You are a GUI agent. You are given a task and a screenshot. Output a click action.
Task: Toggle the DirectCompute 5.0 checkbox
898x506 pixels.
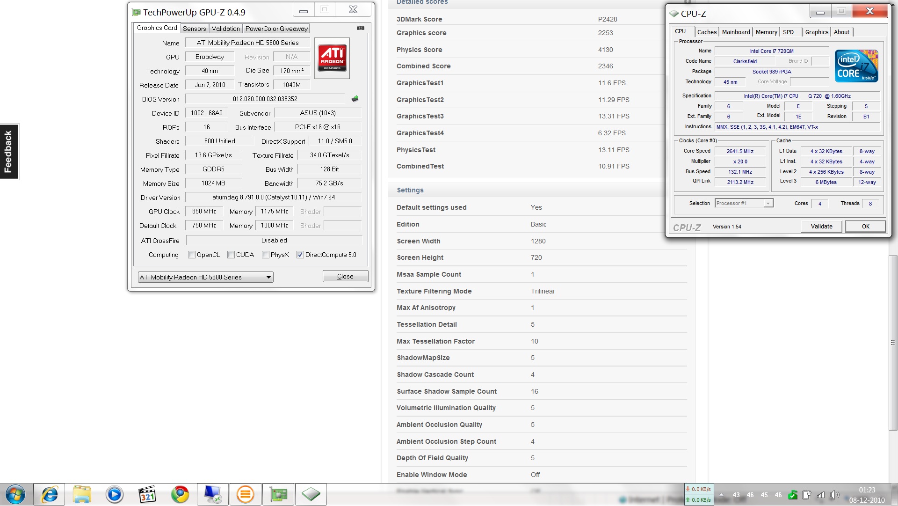pos(300,255)
